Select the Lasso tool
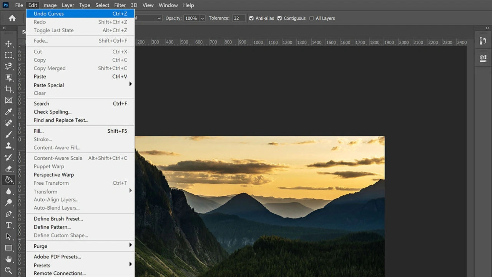 (8, 66)
